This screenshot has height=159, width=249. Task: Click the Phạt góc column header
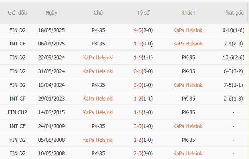point(233,13)
